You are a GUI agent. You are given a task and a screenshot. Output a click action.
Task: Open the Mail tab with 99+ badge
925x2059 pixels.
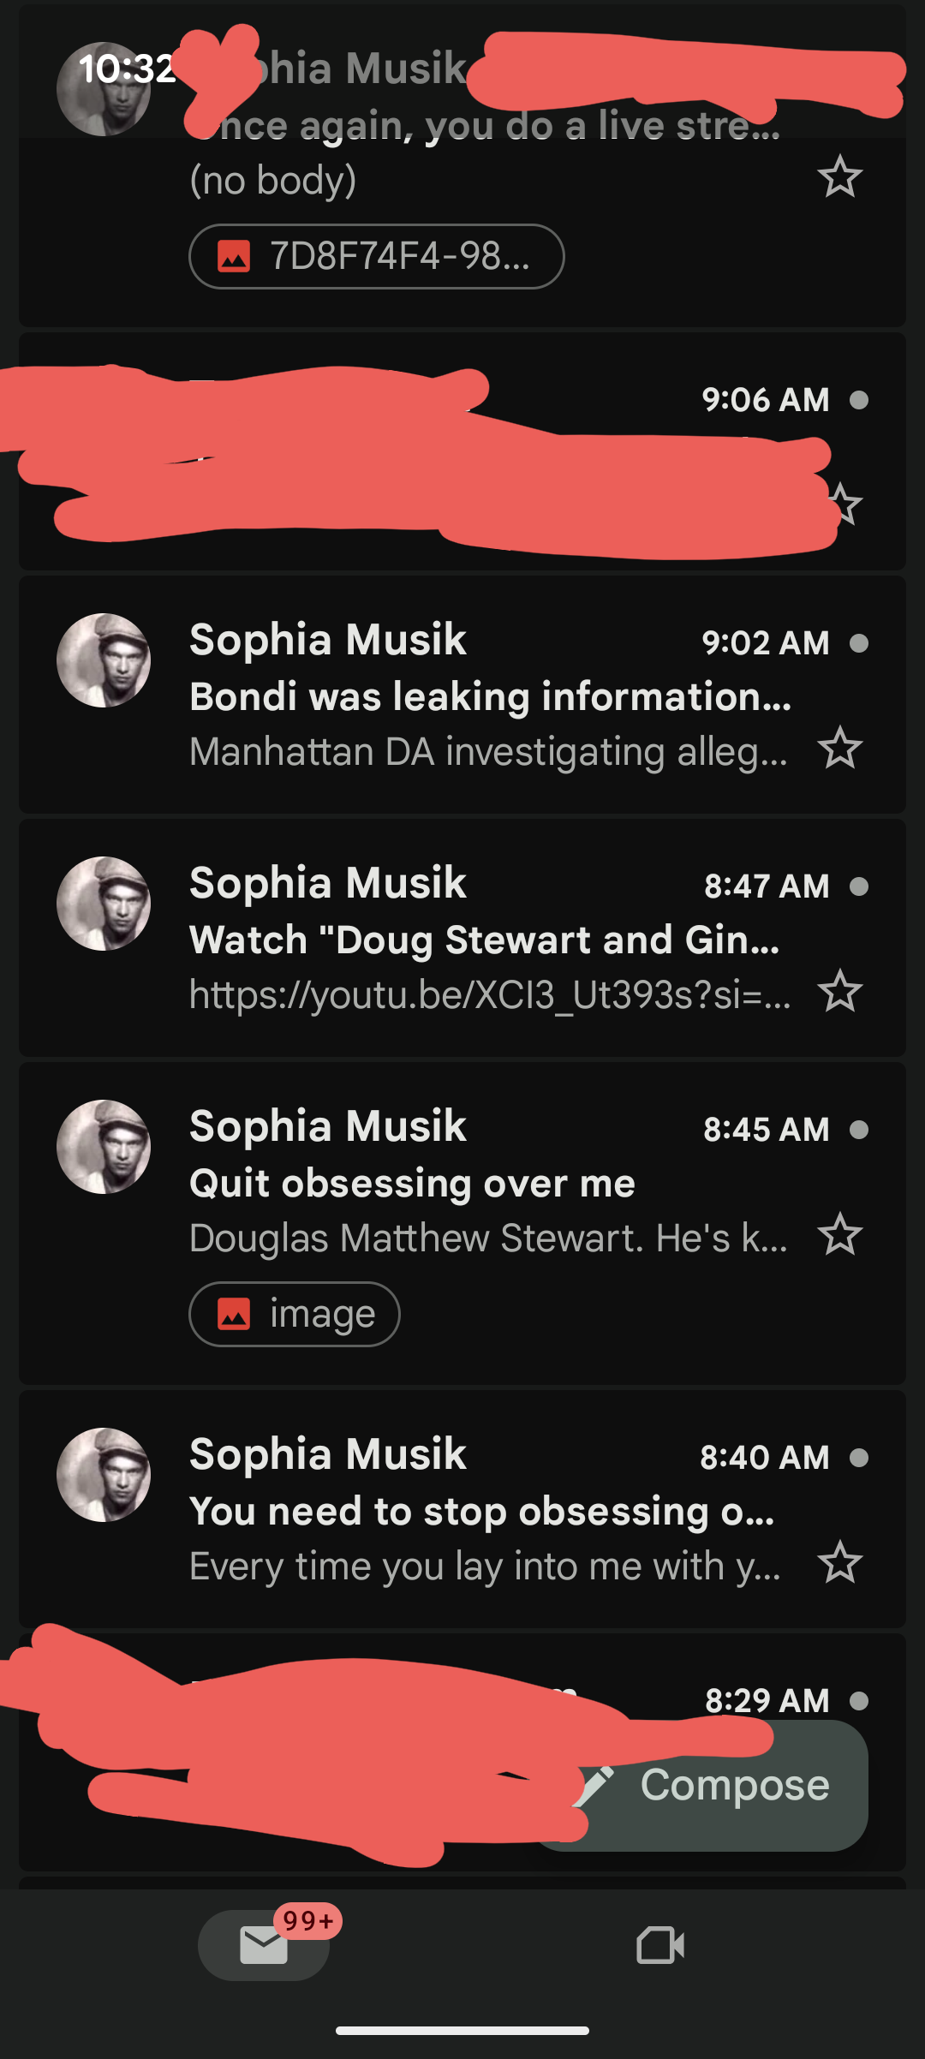[264, 1945]
